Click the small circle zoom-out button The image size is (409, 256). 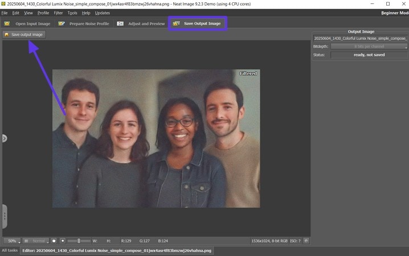coord(63,241)
